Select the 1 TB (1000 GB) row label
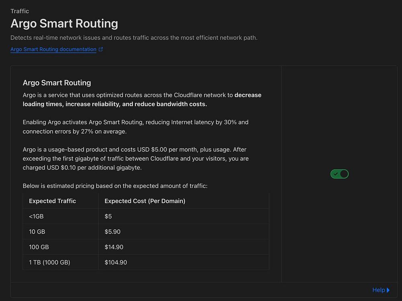 (x=49, y=262)
